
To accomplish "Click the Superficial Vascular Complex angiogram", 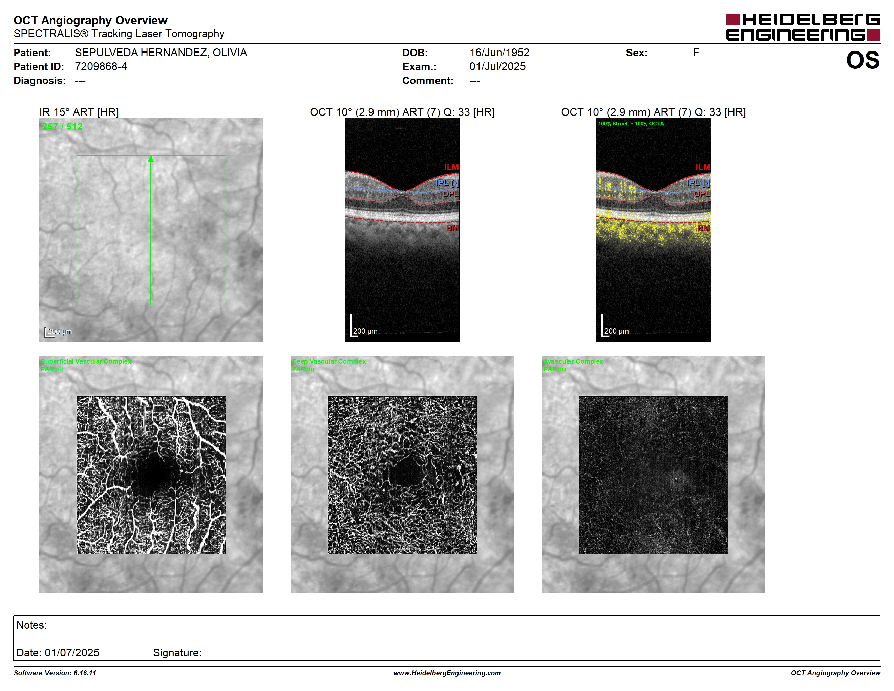I will pos(151,475).
